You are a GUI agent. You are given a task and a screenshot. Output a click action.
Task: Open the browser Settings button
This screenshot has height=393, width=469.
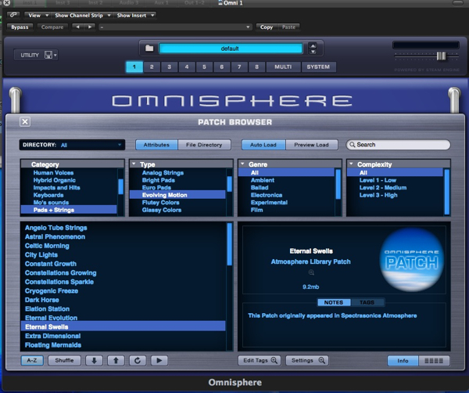tap(307, 360)
